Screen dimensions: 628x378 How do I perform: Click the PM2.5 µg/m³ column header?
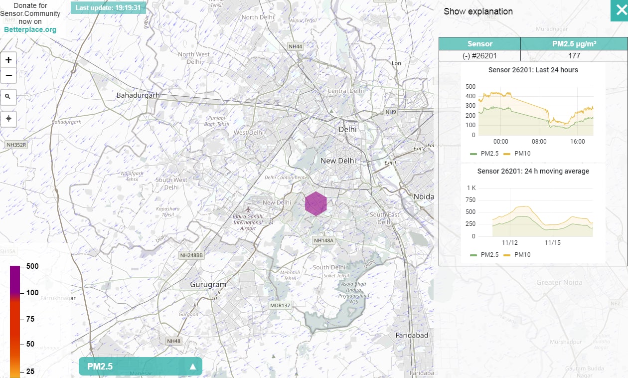[574, 44]
